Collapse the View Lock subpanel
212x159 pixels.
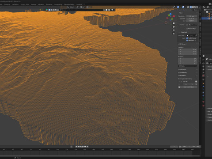[x=183, y=32]
